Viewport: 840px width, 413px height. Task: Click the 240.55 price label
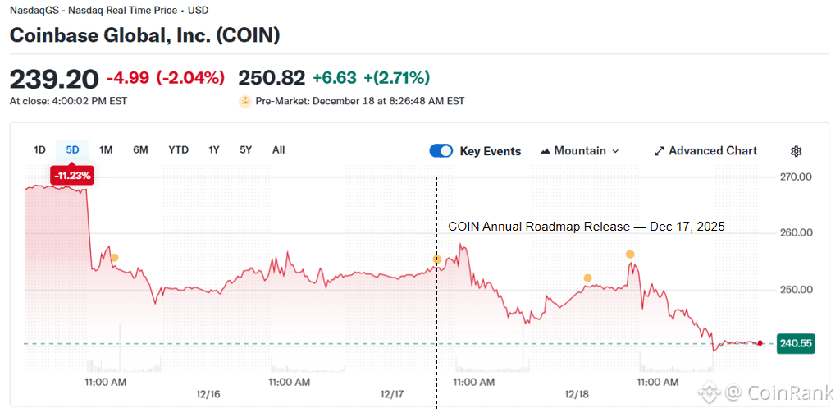tap(796, 344)
